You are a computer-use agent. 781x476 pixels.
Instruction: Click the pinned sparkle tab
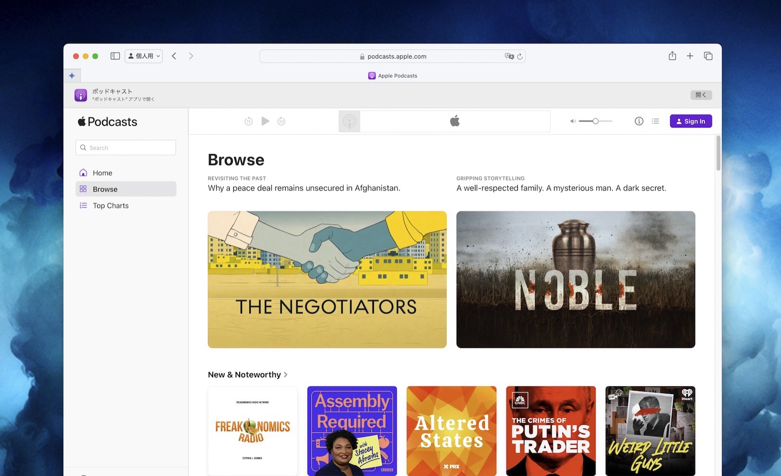[72, 76]
